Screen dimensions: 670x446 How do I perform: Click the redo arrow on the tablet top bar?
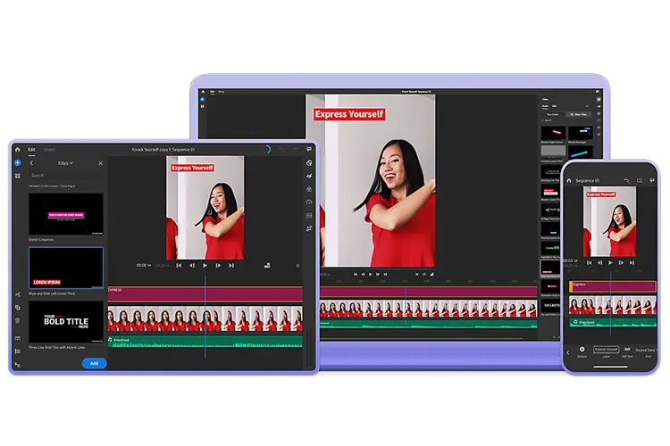point(296,149)
